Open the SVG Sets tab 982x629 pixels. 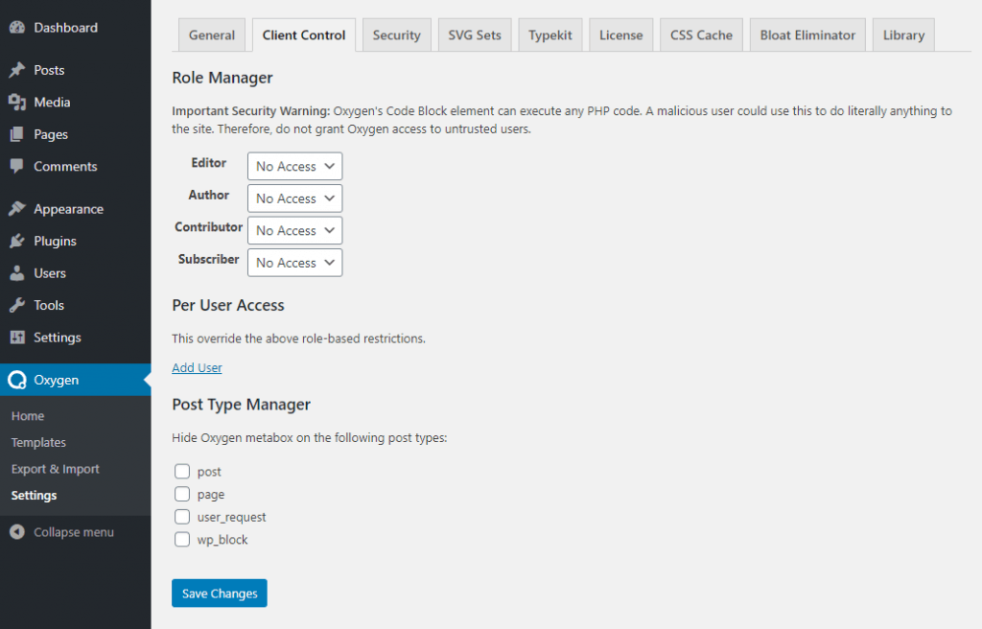pyautogui.click(x=474, y=35)
